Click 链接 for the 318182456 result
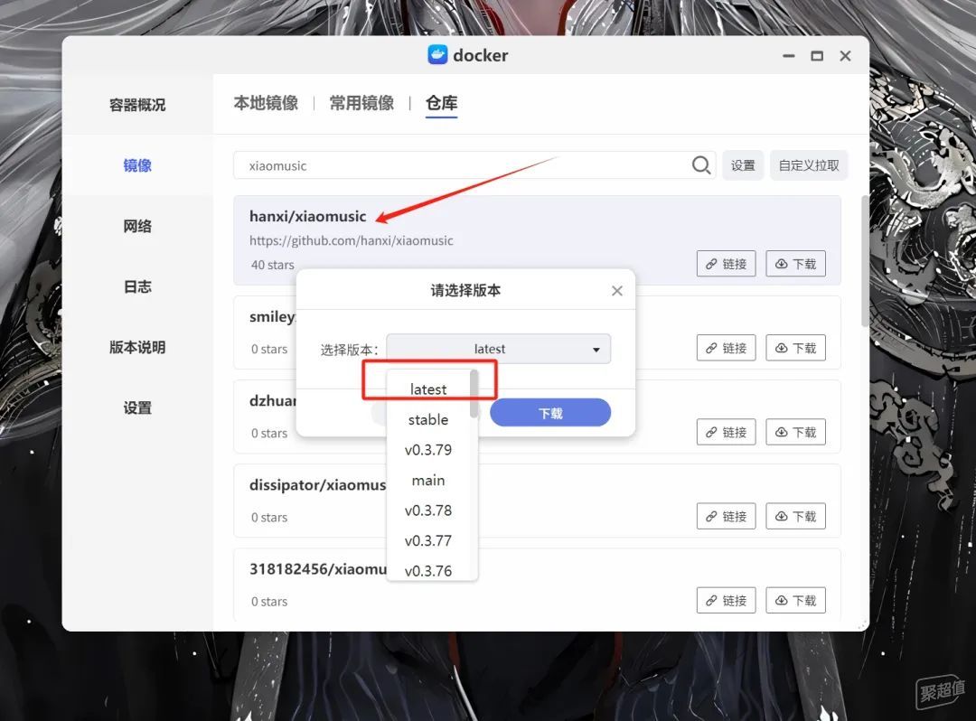Screen dimensions: 976x721 [x=726, y=600]
